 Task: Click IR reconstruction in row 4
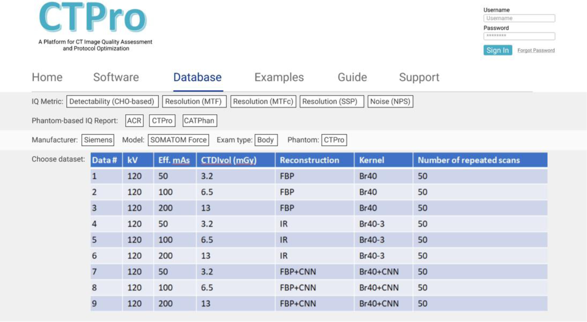pos(284,224)
